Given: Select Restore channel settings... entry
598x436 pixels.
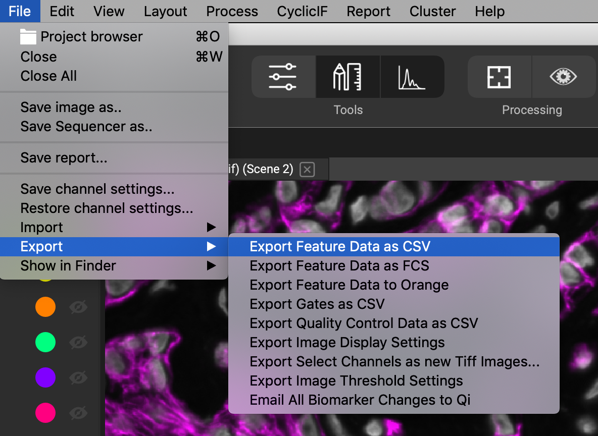Looking at the screenshot, I should click(114, 208).
